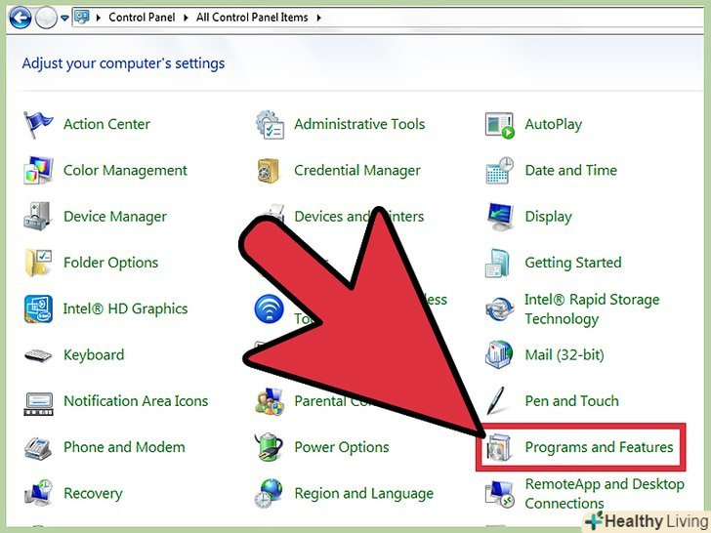Click the AutoPlay link
Image resolution: width=711 pixels, height=533 pixels.
click(x=554, y=125)
